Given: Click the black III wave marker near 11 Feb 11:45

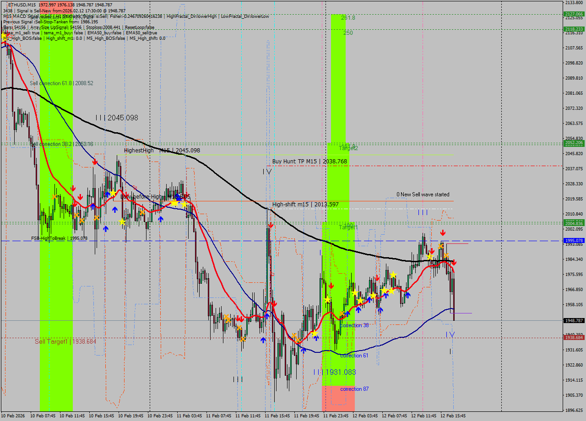Looking at the screenshot, I should pyautogui.click(x=238, y=379).
